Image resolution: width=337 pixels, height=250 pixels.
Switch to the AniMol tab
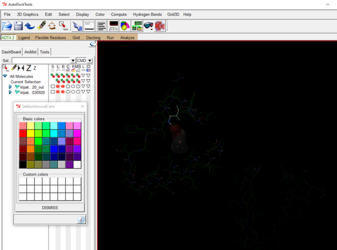click(30, 52)
